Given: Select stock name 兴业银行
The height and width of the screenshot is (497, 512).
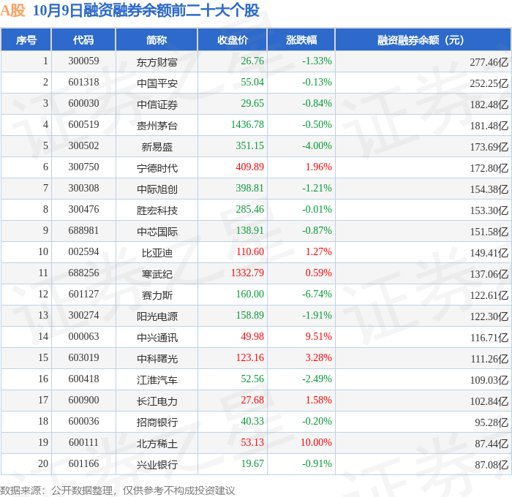Looking at the screenshot, I should click(x=157, y=465).
